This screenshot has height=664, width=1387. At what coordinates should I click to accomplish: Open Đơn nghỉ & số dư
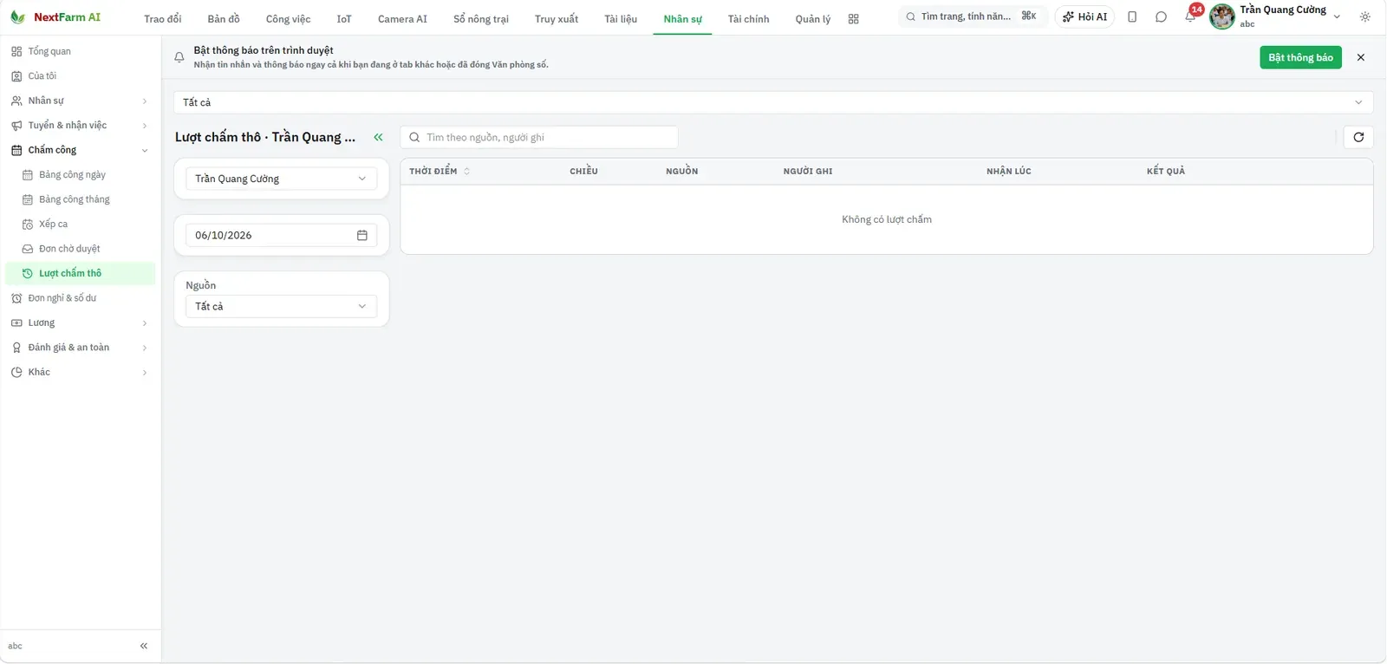[81, 298]
